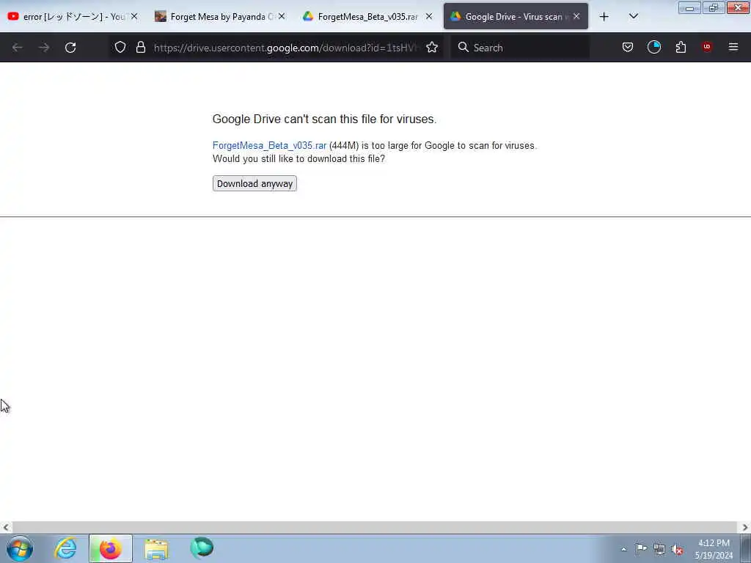
Task: Click the horizontal scrollbar track
Action: (375, 528)
